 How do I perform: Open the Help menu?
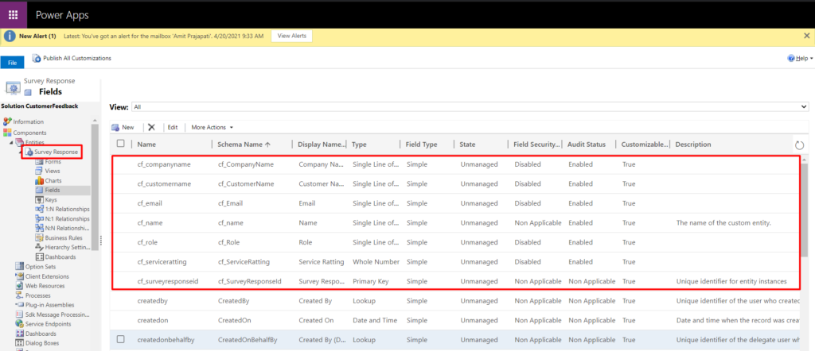coord(800,59)
